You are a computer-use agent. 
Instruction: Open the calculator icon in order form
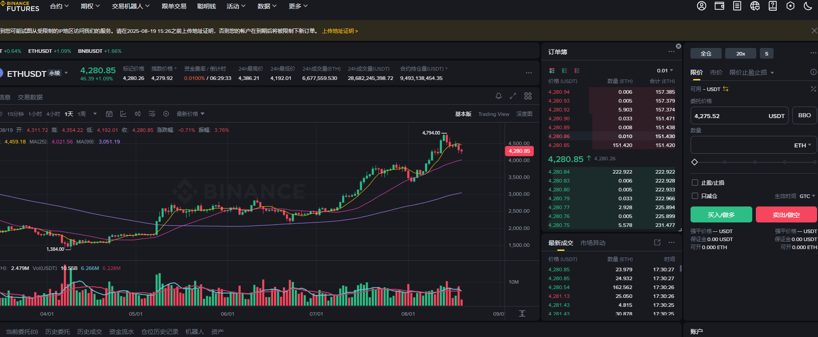[814, 89]
